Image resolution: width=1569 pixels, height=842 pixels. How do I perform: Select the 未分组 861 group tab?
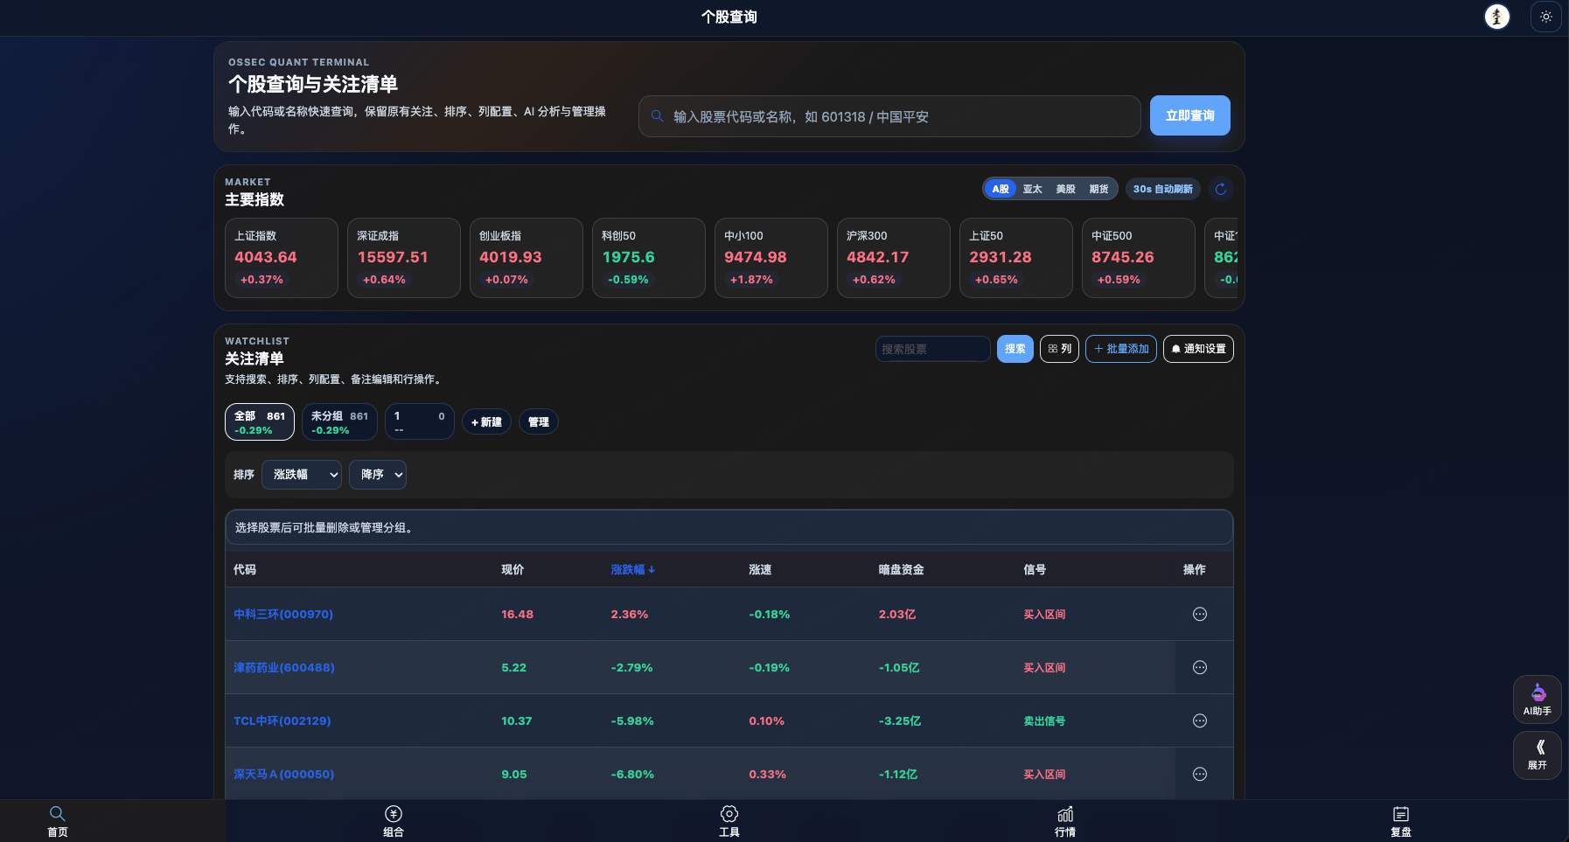pos(339,422)
